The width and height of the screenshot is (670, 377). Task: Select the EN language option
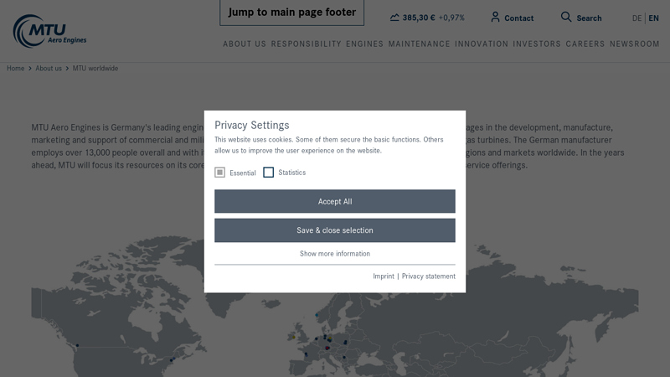point(653,18)
